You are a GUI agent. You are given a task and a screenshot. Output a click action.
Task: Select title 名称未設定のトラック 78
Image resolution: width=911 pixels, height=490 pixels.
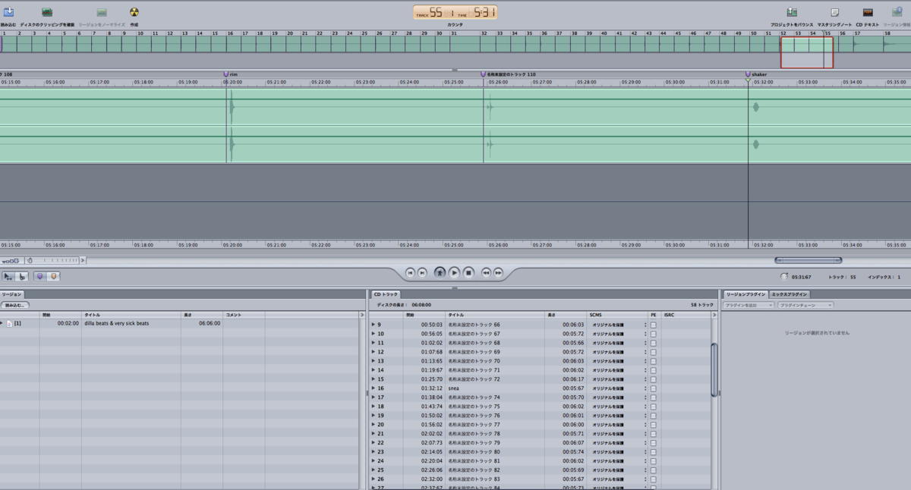point(474,434)
